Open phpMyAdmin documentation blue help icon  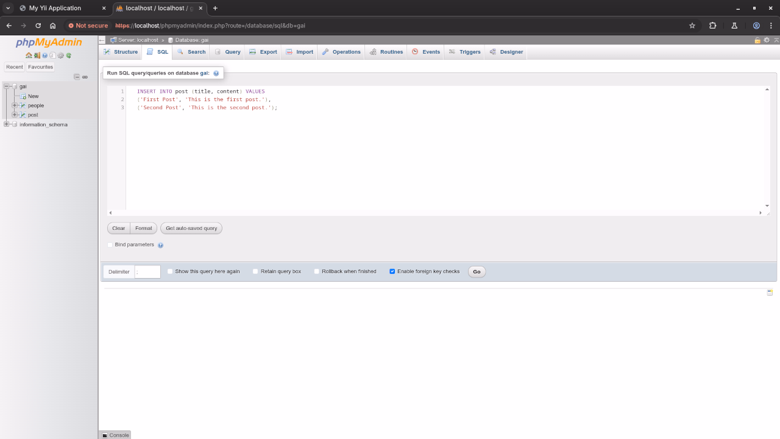(44, 55)
